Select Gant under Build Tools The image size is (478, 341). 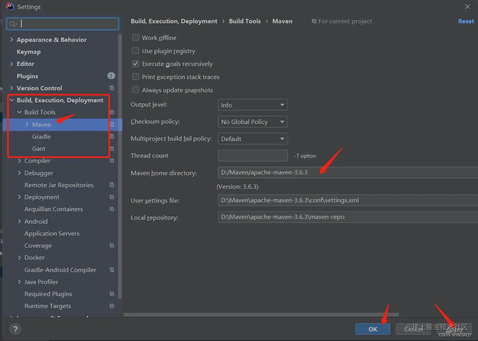pyautogui.click(x=39, y=148)
